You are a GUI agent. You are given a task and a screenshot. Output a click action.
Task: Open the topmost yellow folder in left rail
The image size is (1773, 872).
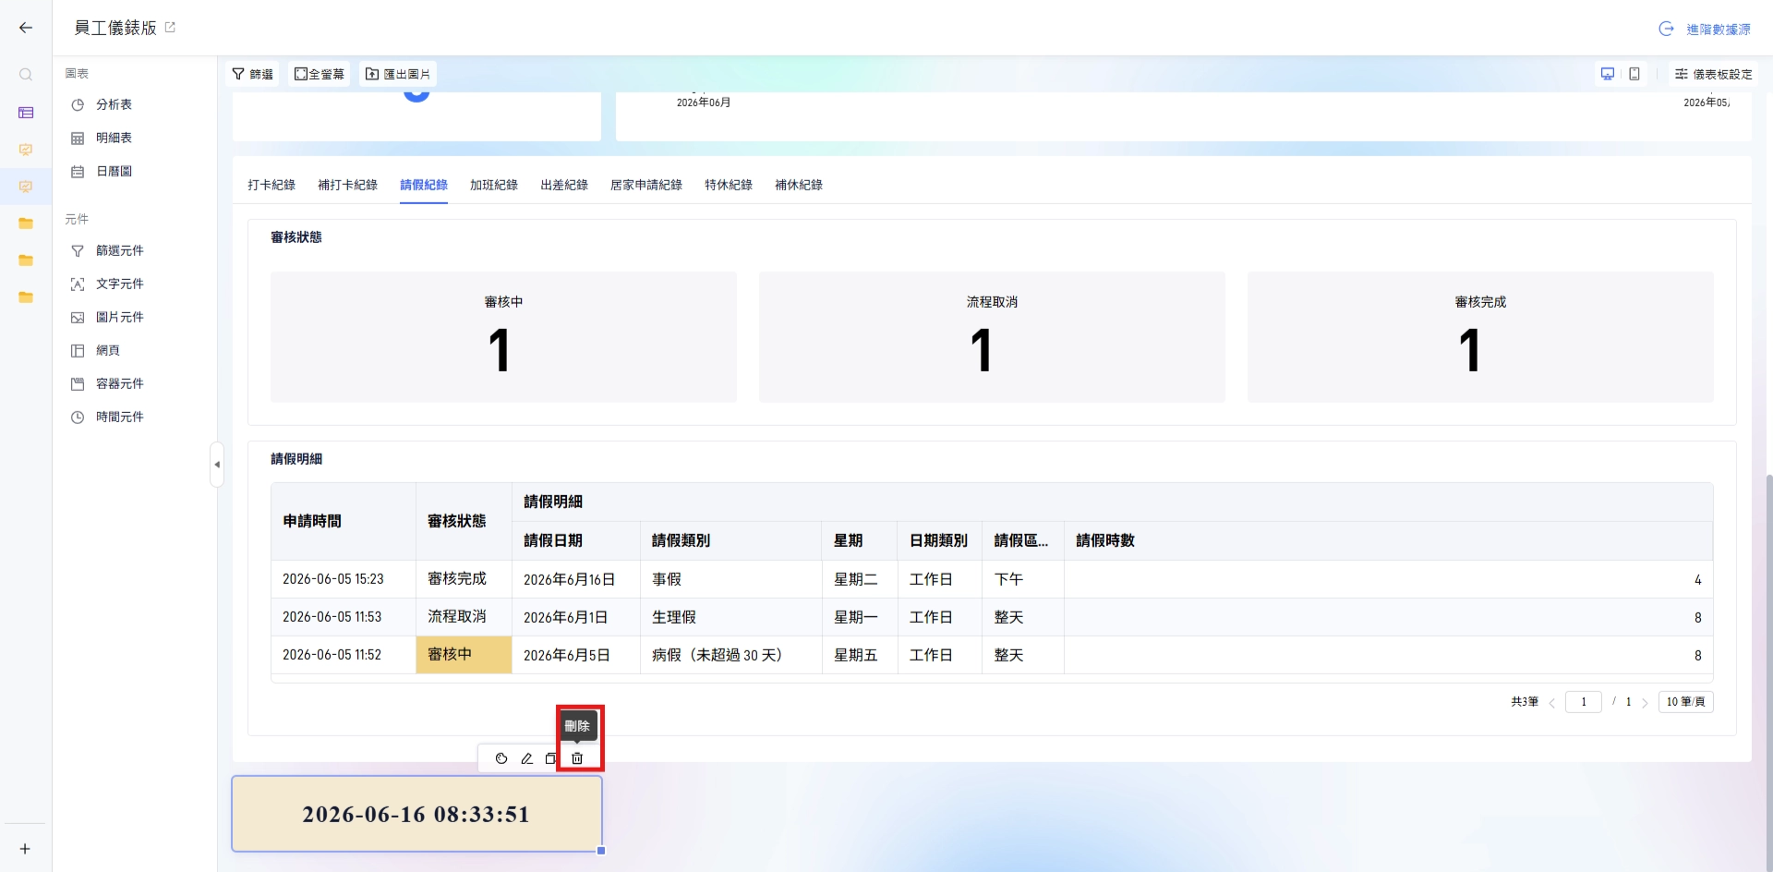[26, 224]
